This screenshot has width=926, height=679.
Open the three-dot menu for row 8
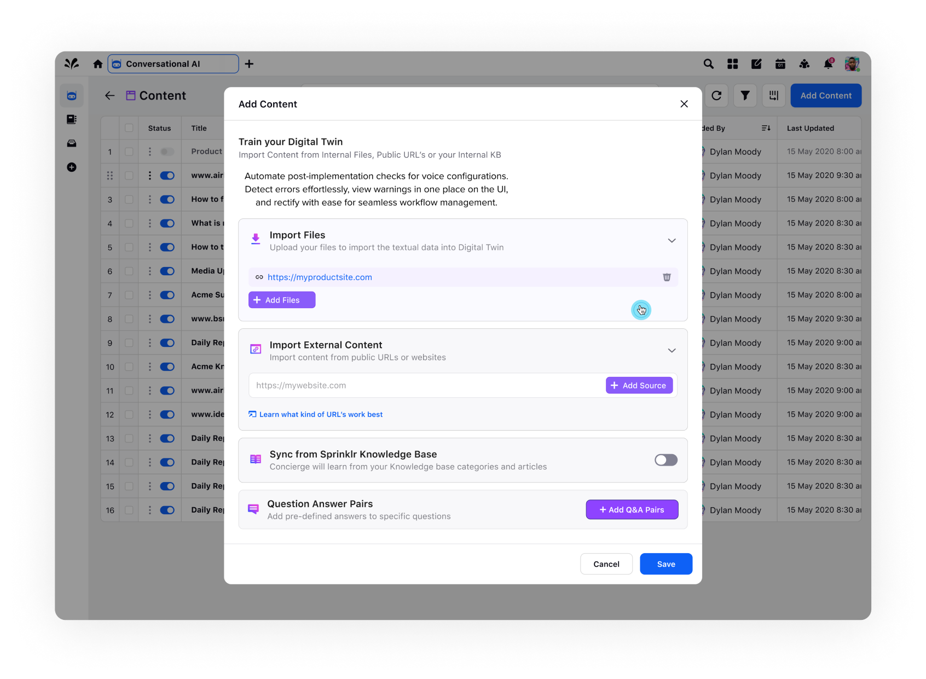150,319
